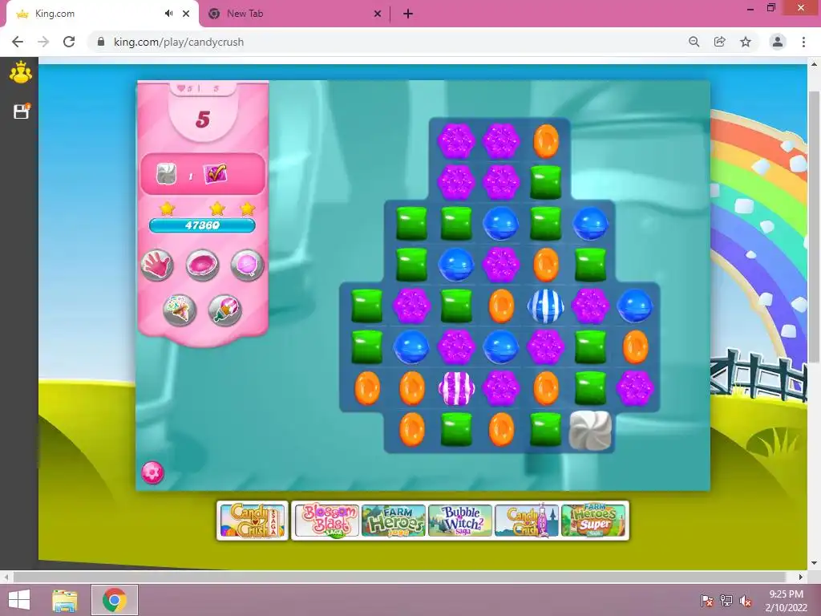Open the Windows Start menu
Image resolution: width=821 pixels, height=616 pixels.
(19, 600)
